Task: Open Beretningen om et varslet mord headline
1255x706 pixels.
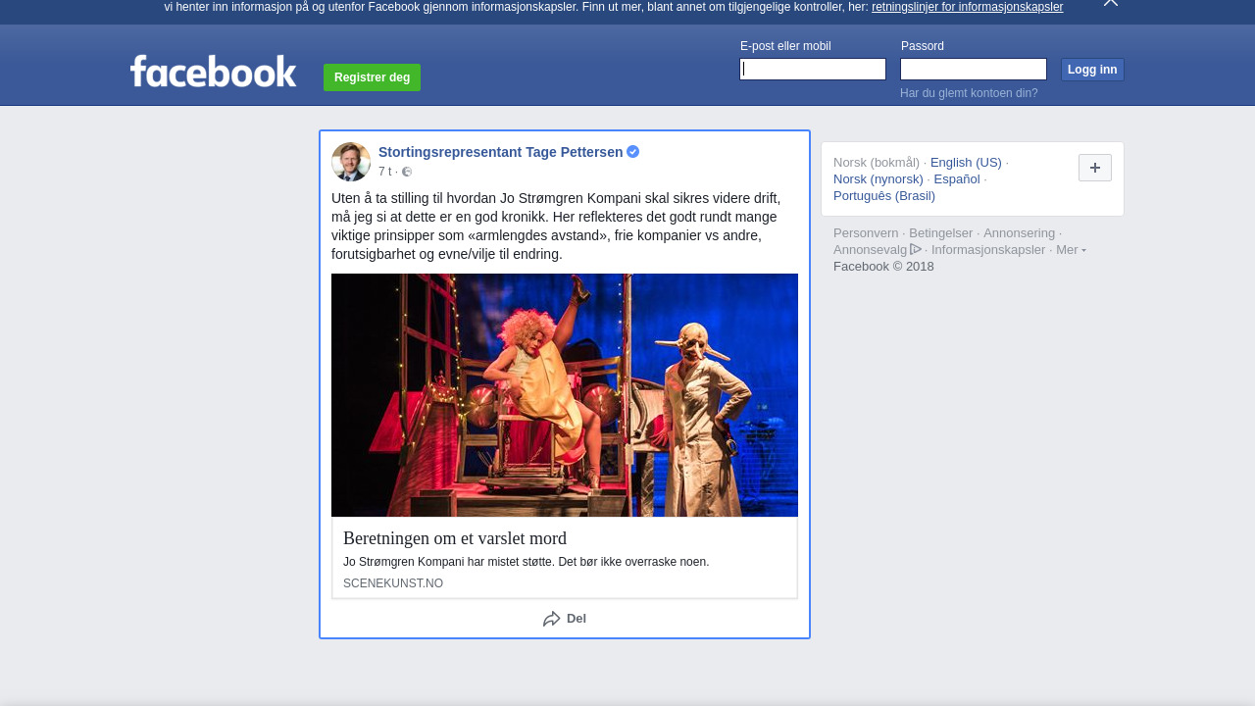Action: click(x=455, y=538)
